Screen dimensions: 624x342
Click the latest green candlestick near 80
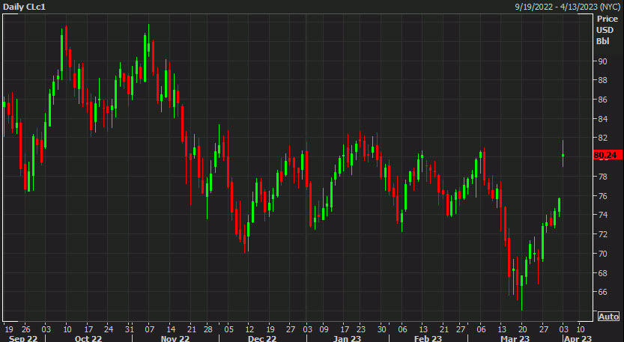(563, 153)
